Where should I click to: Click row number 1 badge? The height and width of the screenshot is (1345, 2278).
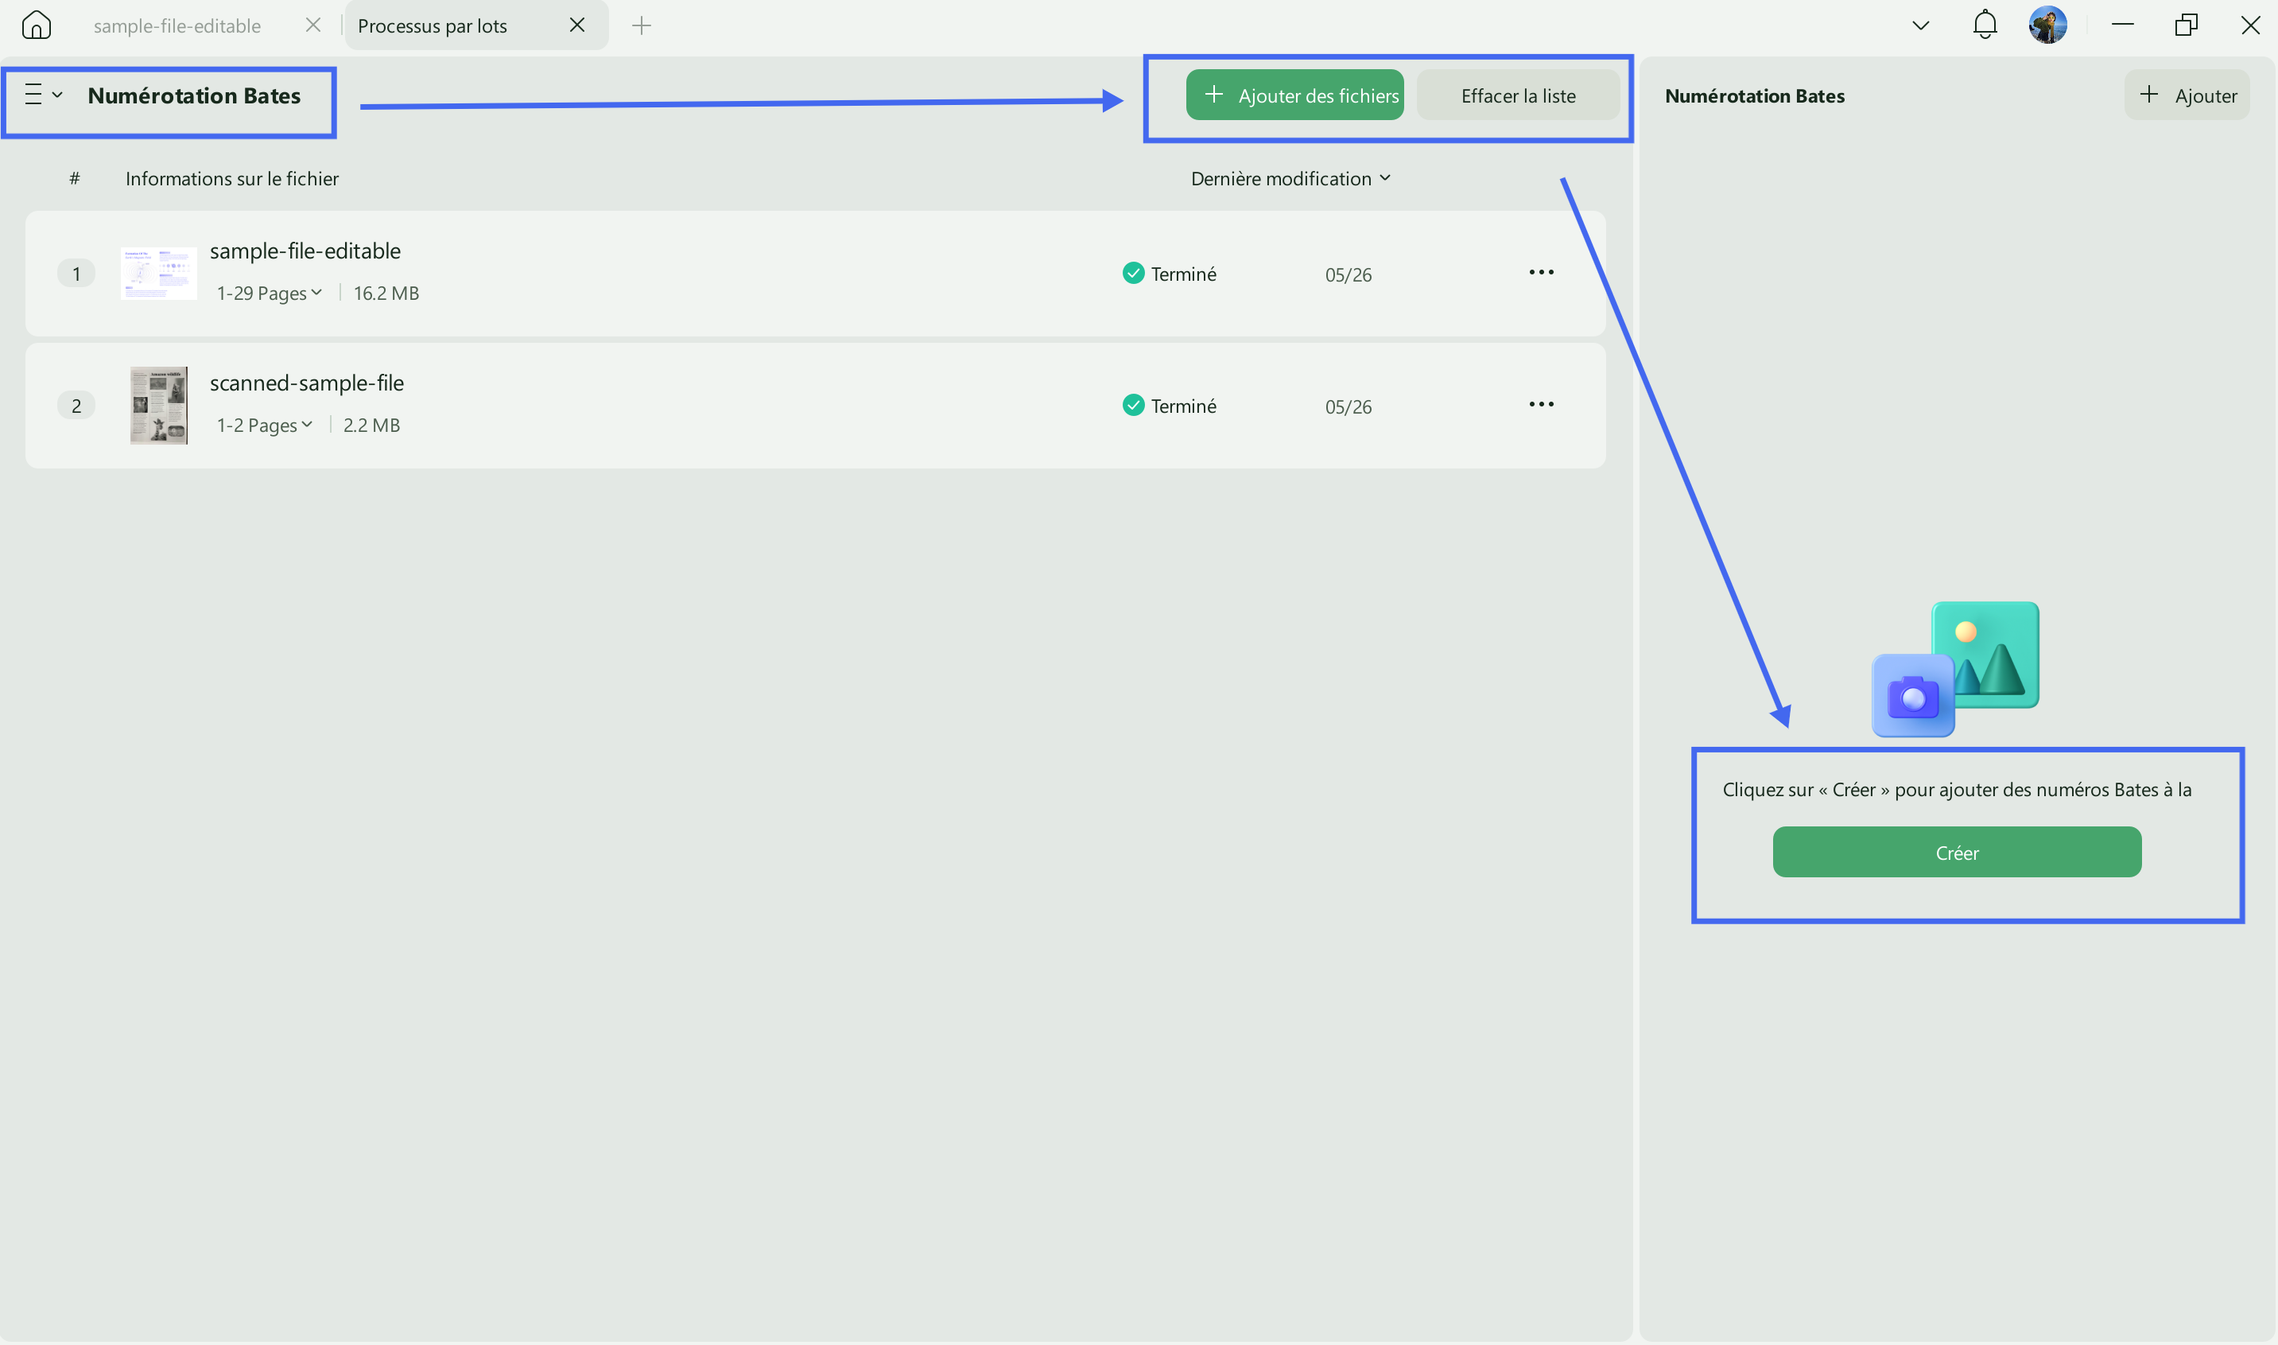pos(76,274)
